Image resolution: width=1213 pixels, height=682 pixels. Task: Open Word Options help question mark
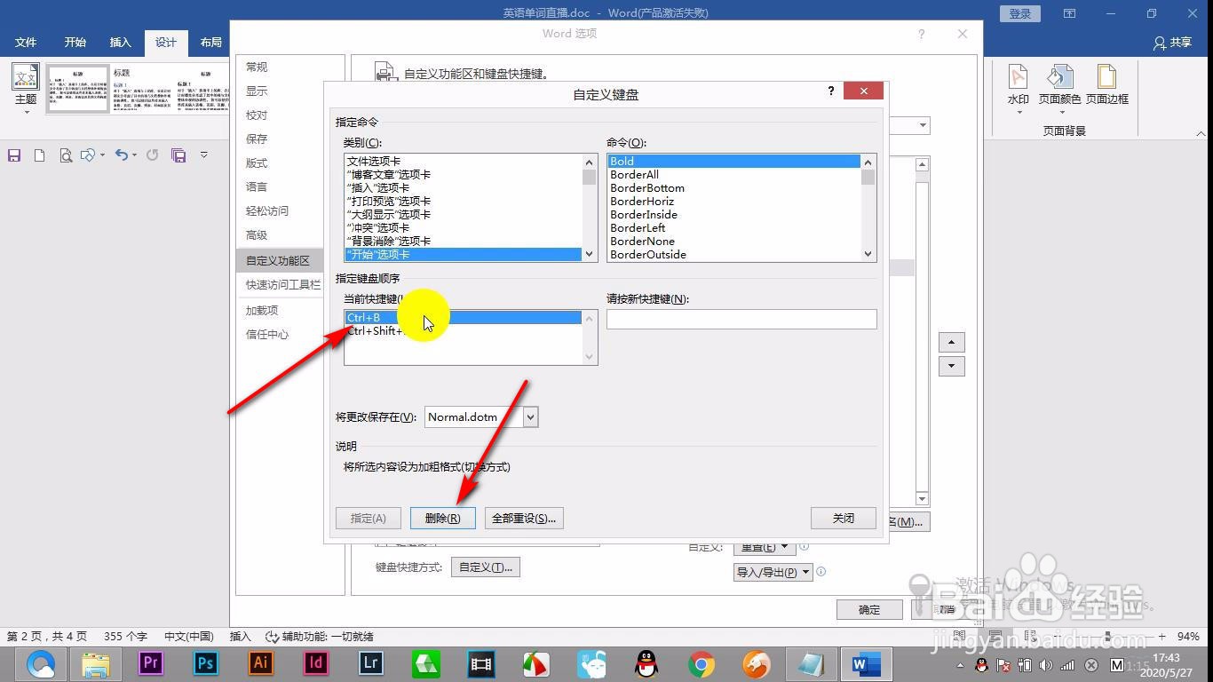(x=921, y=34)
